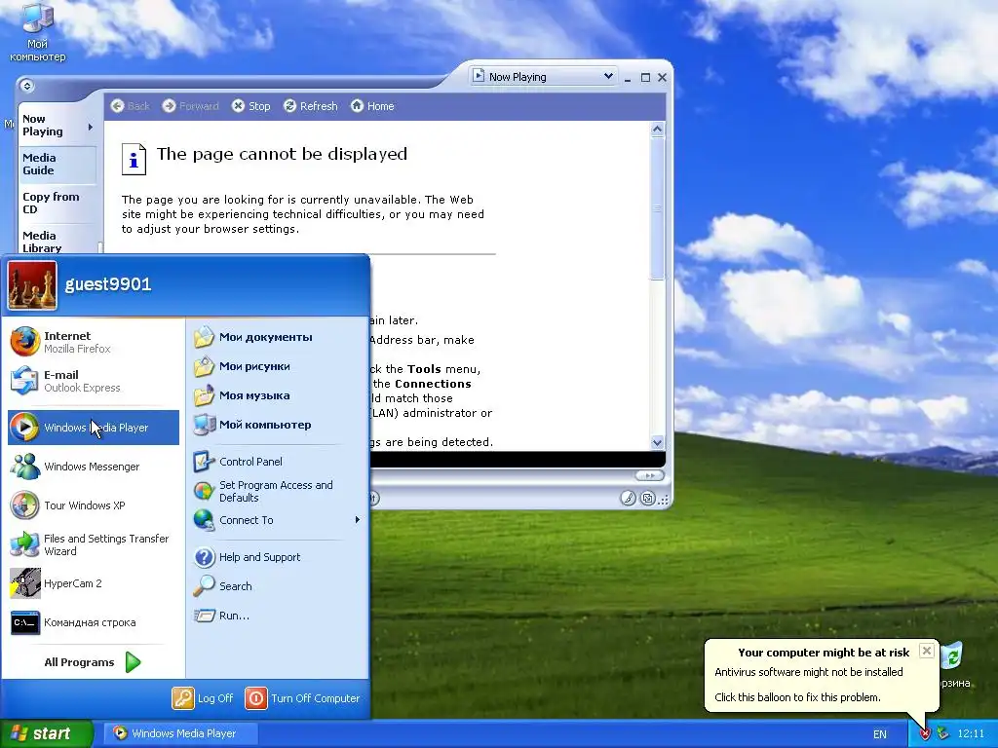Expand the Now Playing sidebar arrow
The image size is (998, 748).
(91, 127)
